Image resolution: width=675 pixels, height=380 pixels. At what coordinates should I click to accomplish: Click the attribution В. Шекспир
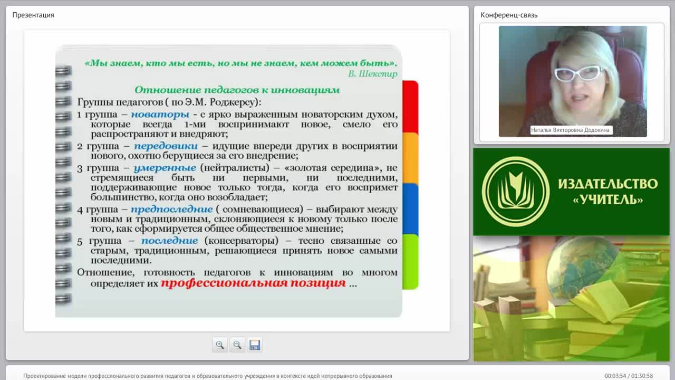[372, 74]
